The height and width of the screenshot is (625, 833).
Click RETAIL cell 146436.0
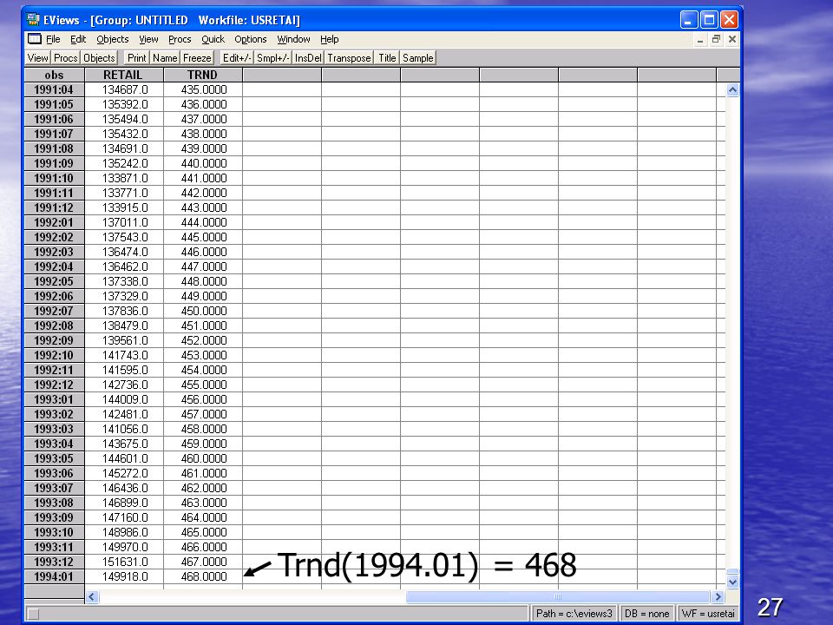124,488
